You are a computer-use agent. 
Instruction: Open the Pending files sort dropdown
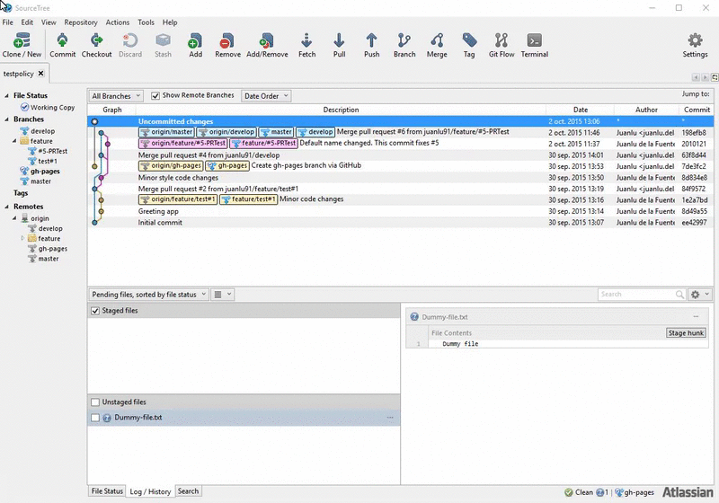click(x=148, y=295)
